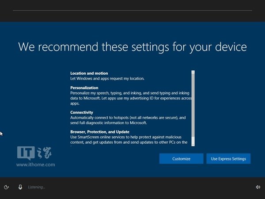Viewport: 265px width, 199px height.
Task: Click the Customize button
Action: pos(181,159)
